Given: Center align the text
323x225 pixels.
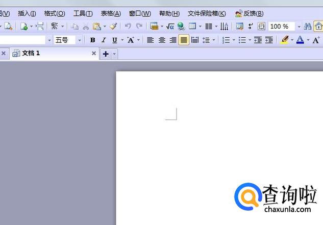Looking at the screenshot, I should pos(162,40).
